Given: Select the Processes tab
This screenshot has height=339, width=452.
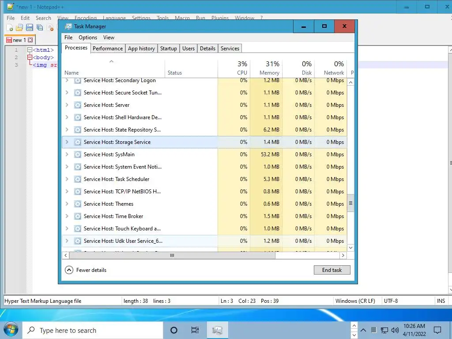Looking at the screenshot, I should click(76, 48).
